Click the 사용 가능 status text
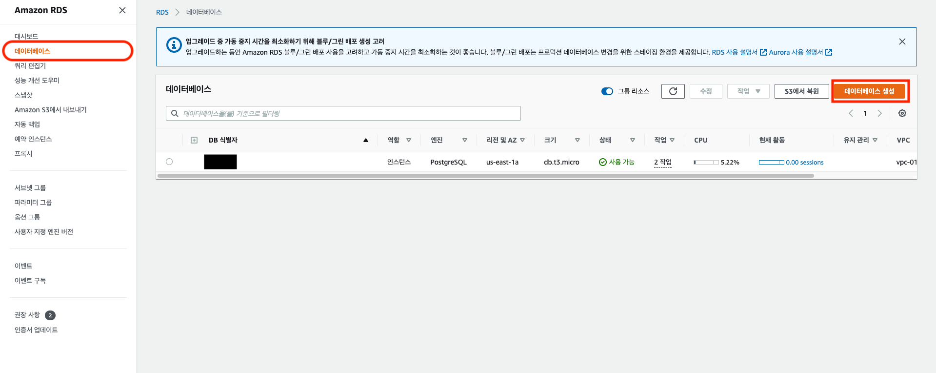 622,162
